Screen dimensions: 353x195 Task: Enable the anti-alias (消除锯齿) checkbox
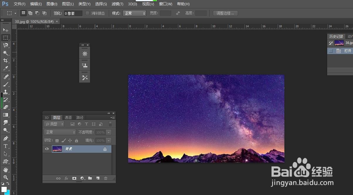(x=87, y=13)
